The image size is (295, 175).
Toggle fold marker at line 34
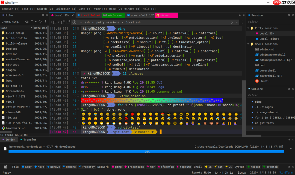[78, 73]
